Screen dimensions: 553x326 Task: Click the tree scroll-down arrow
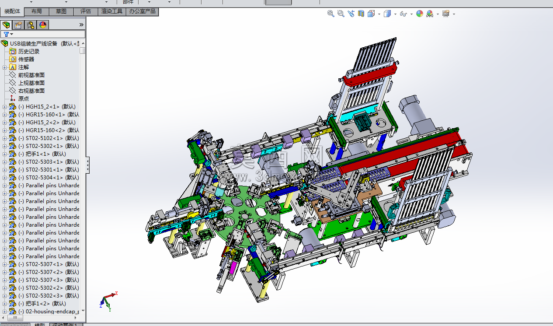[83, 311]
